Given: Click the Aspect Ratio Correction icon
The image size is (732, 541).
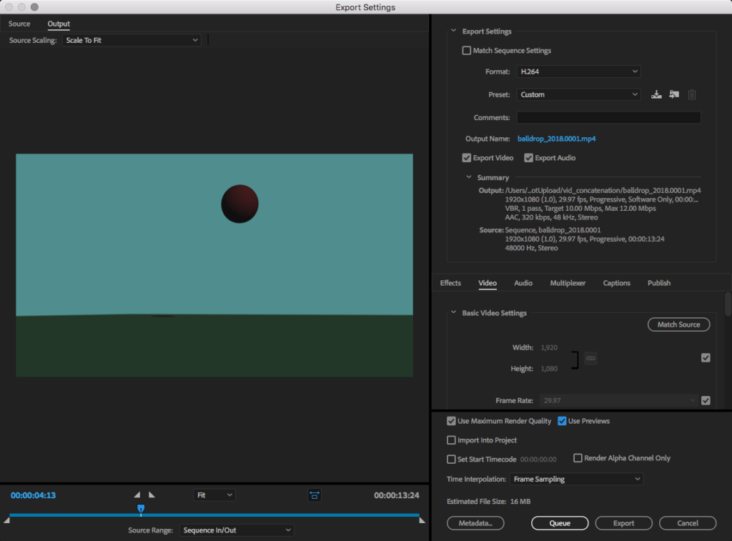Looking at the screenshot, I should (314, 495).
